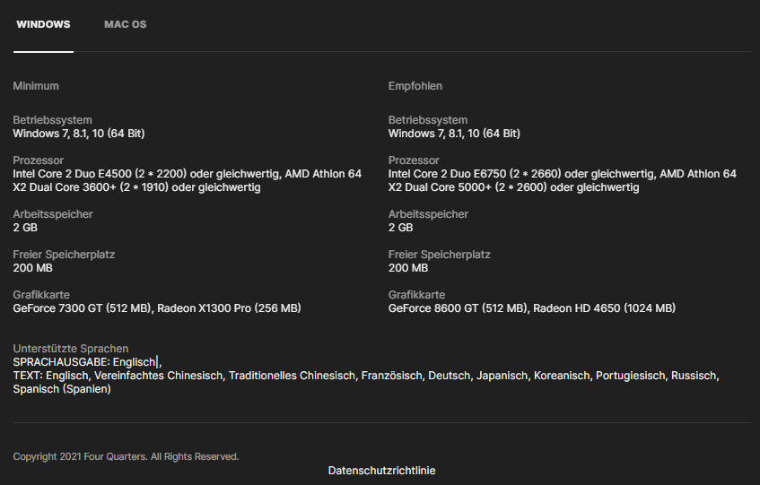
Task: Click the Empfohlen Betriebssystem value text
Action: point(454,134)
